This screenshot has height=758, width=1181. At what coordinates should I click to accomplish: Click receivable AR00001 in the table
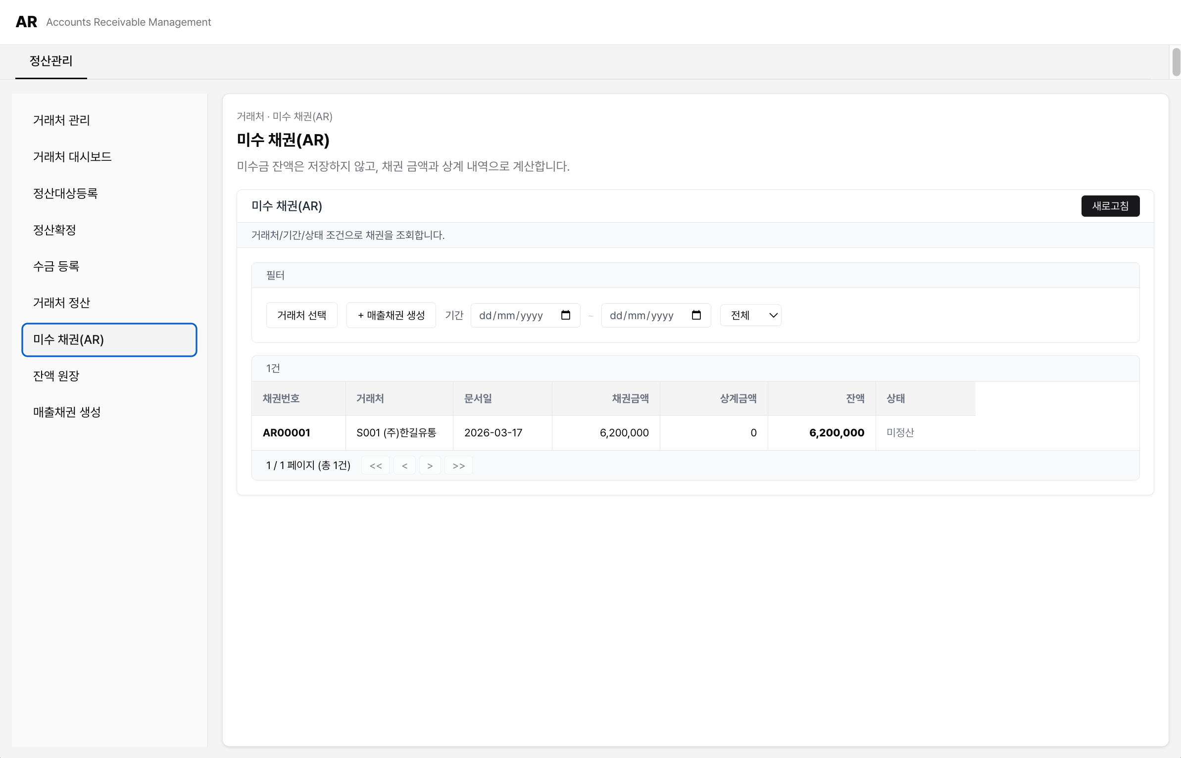pyautogui.click(x=287, y=432)
